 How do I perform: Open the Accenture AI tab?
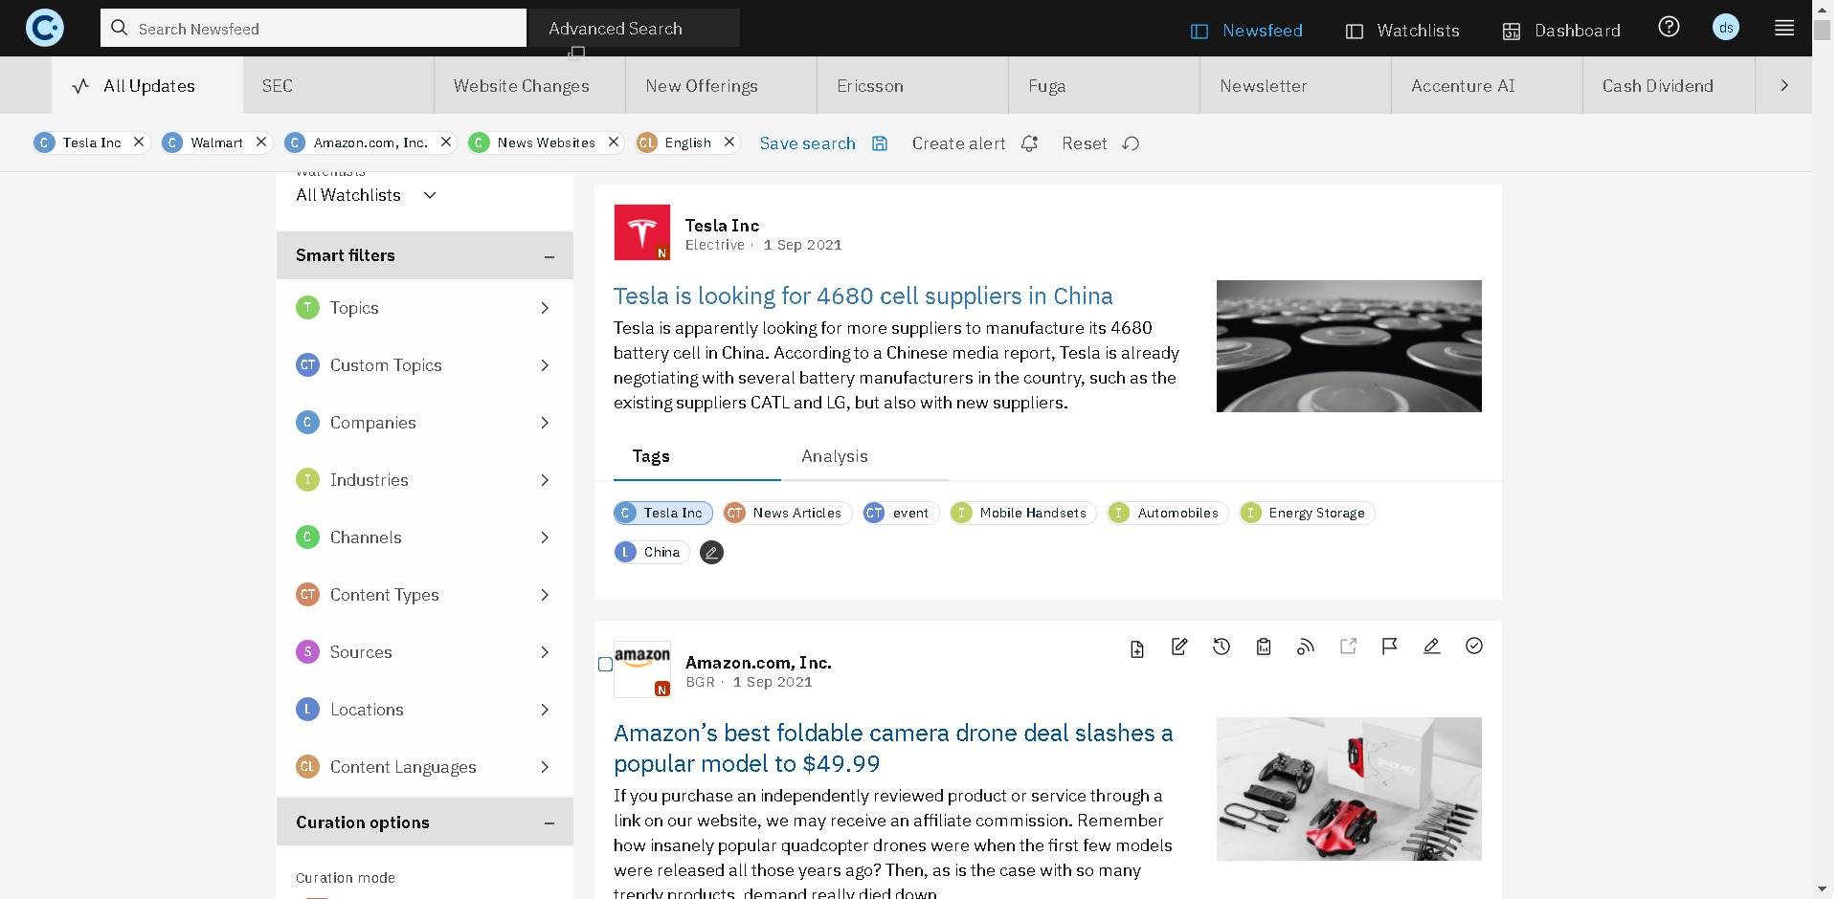pos(1488,85)
